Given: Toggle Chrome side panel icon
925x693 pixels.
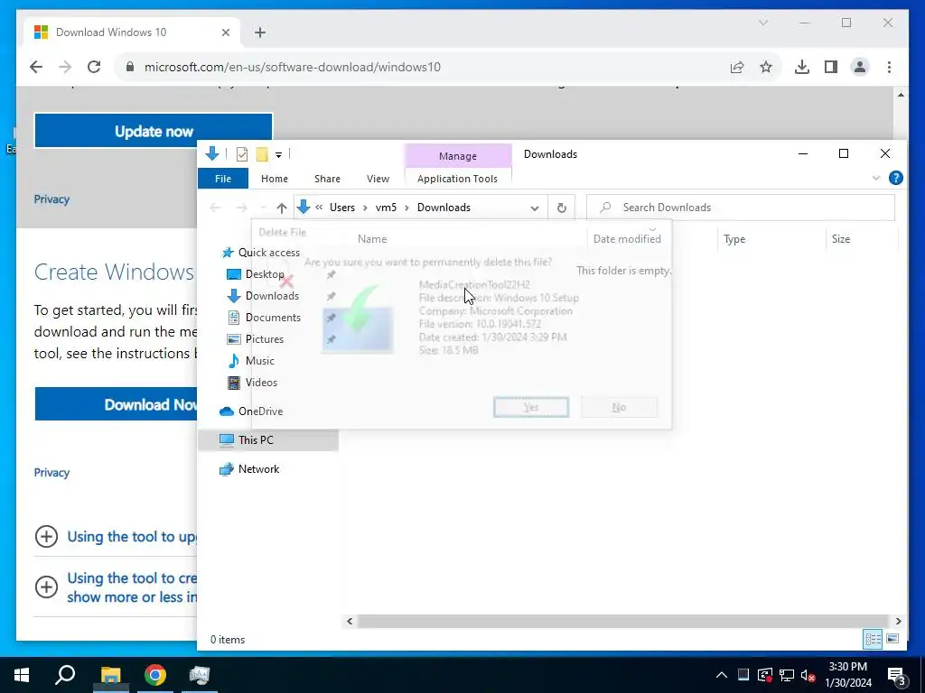Looking at the screenshot, I should [831, 67].
